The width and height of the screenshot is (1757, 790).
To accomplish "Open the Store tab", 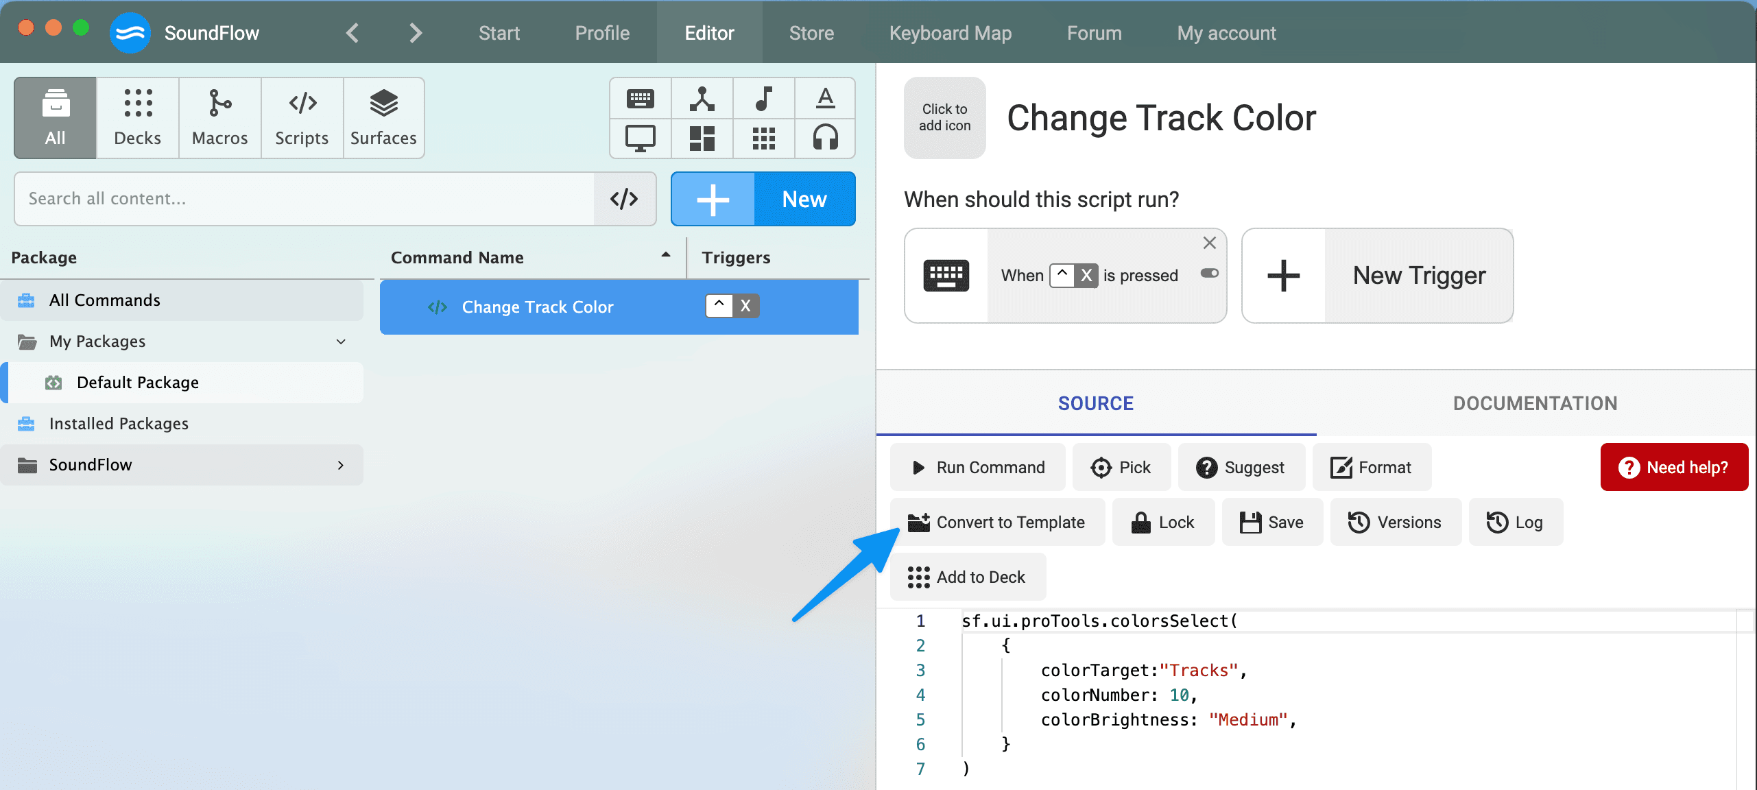I will (x=811, y=33).
